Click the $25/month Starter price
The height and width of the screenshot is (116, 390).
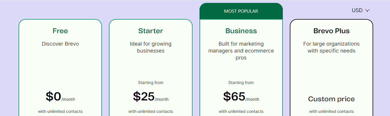coord(151,97)
